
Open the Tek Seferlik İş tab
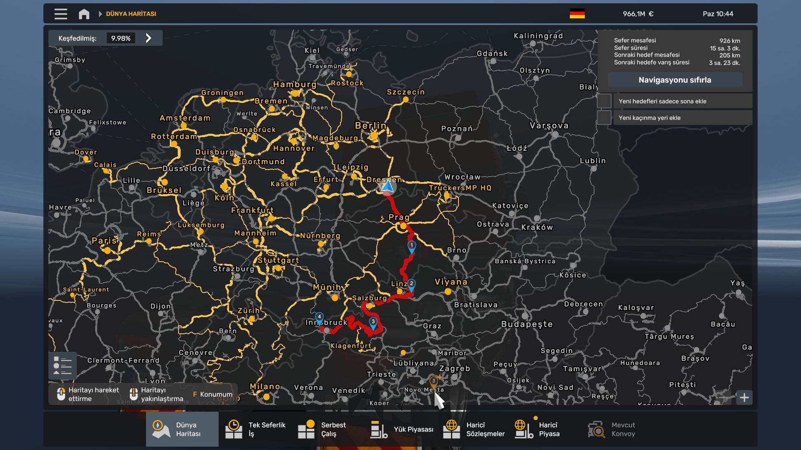coord(255,429)
